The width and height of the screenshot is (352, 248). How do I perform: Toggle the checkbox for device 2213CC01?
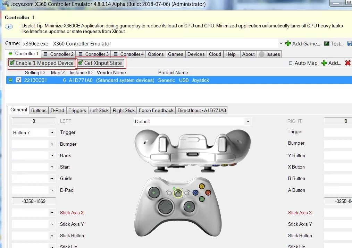pyautogui.click(x=19, y=80)
